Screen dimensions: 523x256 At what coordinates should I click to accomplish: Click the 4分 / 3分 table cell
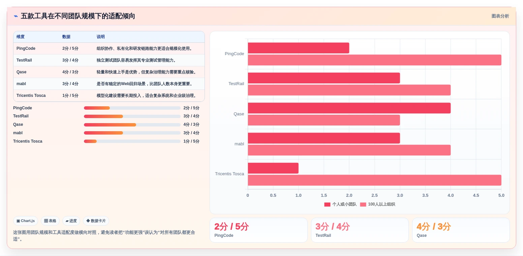70,72
